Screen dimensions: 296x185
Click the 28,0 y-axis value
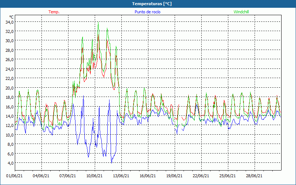[10, 50]
